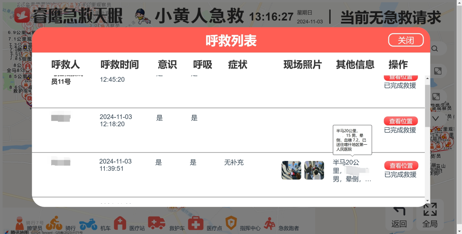Click 已完成救援 status in 12:18:20 row
The image size is (462, 234).
(400, 130)
